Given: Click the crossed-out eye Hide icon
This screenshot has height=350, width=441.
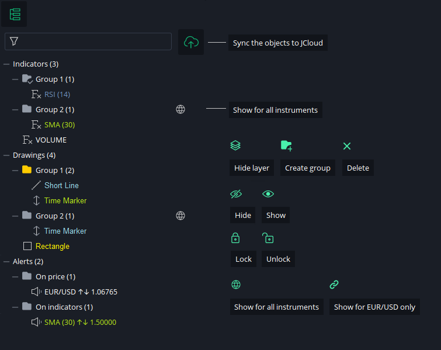Looking at the screenshot, I should click(x=236, y=194).
